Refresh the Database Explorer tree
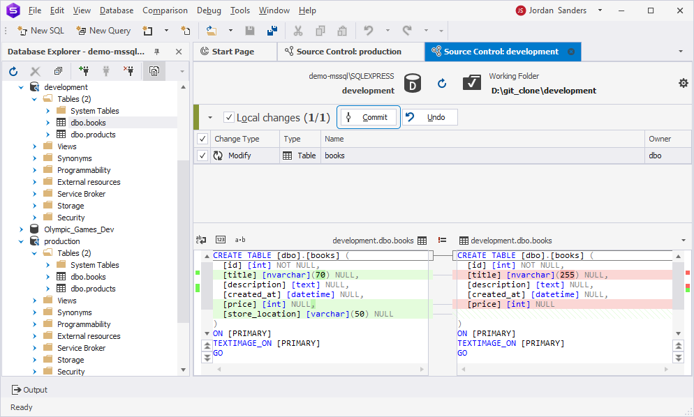This screenshot has width=694, height=417. click(x=13, y=71)
